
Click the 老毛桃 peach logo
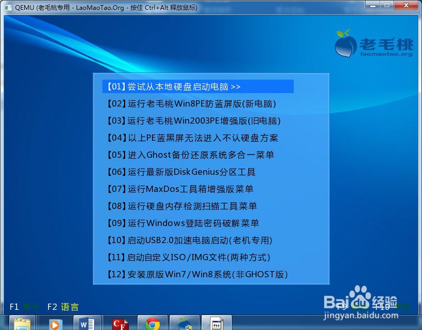coord(373,44)
